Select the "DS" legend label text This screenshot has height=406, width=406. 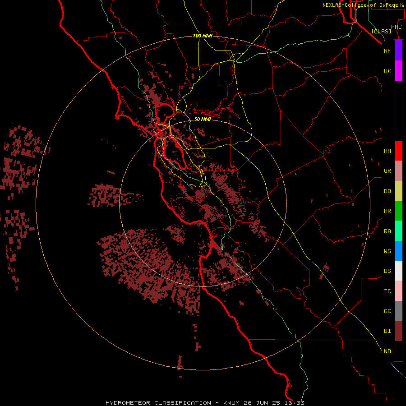click(387, 271)
